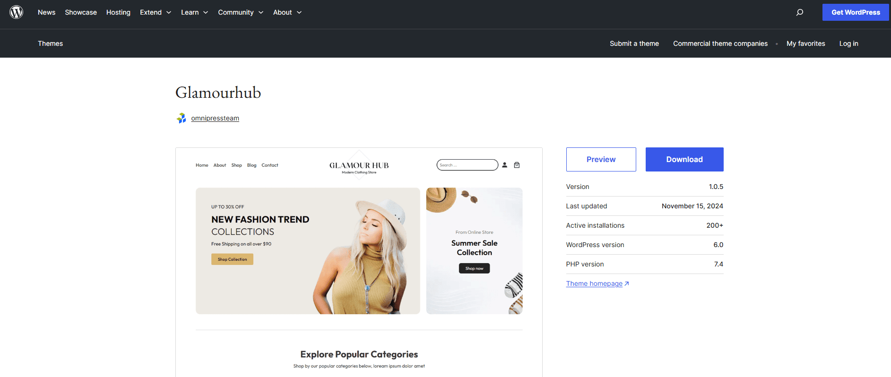891x377 pixels.
Task: Click the Get WordPress button
Action: [856, 12]
